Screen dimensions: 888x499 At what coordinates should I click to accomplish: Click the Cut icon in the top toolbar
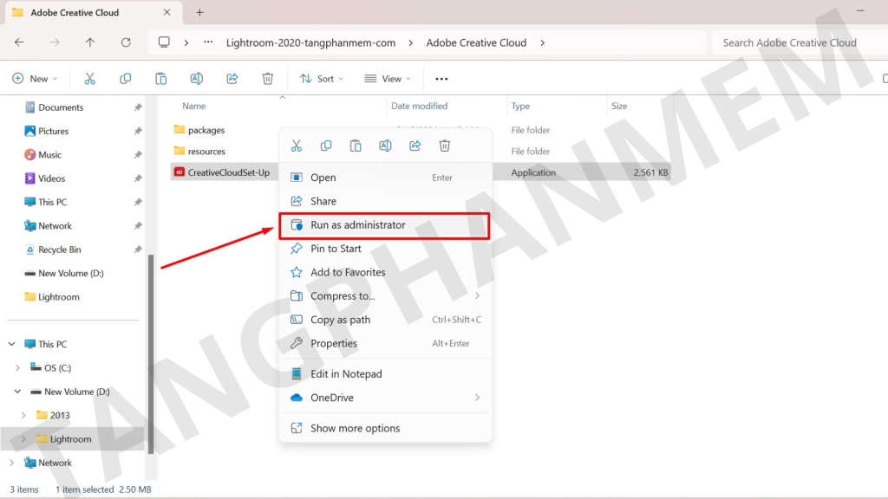click(x=89, y=79)
